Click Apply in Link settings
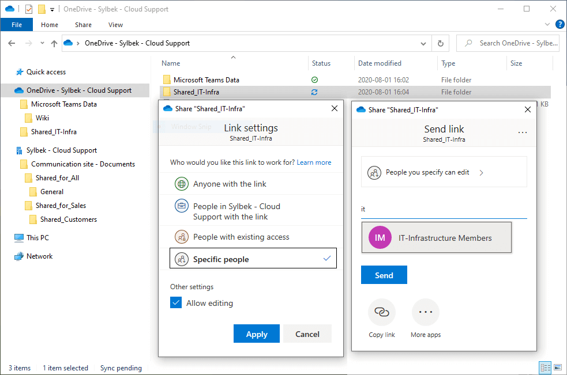 tap(256, 334)
